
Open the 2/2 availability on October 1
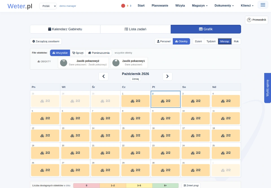click(135, 101)
